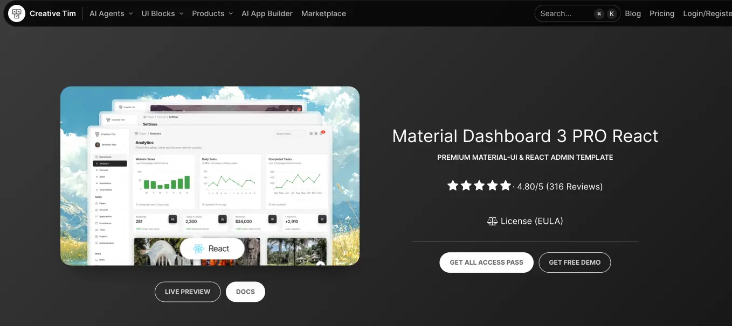Click the LIVE PREVIEW button
Image resolution: width=732 pixels, height=326 pixels.
click(x=188, y=292)
